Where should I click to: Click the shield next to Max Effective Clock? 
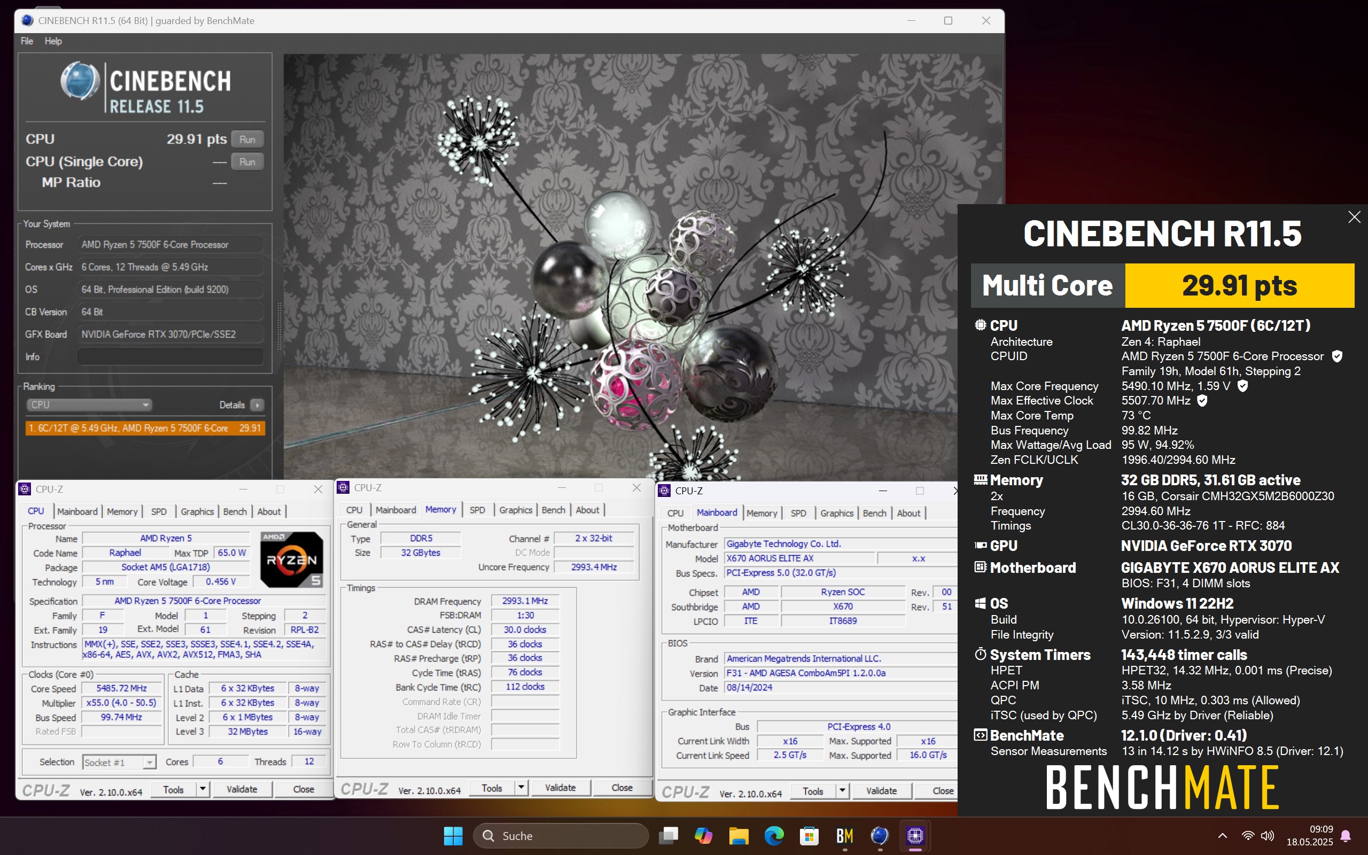1202,400
